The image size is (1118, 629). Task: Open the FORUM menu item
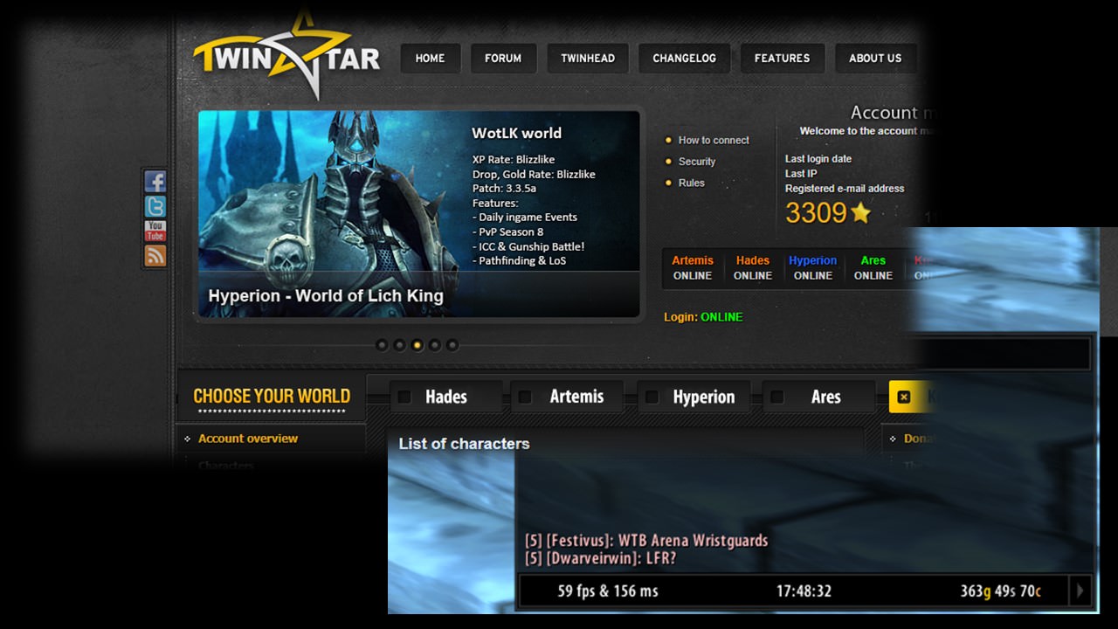click(x=503, y=59)
